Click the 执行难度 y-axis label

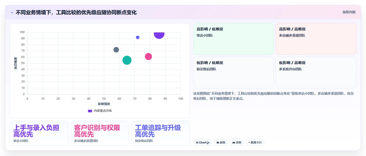pos(16,63)
